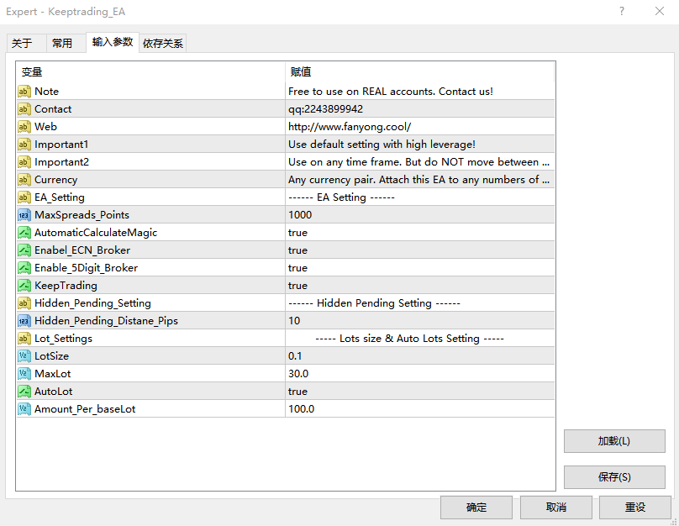
Task: Switch to the 依存关系 tab
Action: tap(163, 42)
